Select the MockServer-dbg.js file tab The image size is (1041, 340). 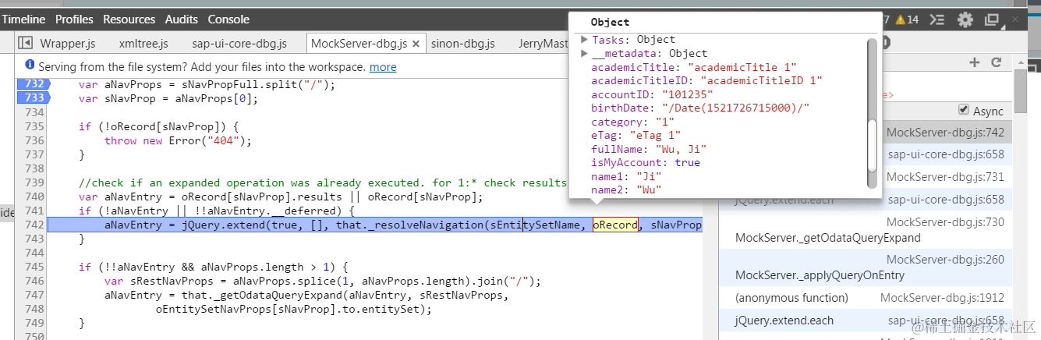tap(359, 44)
